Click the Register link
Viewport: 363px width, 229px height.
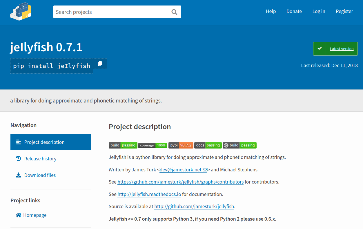pos(344,11)
